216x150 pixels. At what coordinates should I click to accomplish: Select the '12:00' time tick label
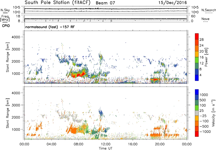(x=106, y=144)
